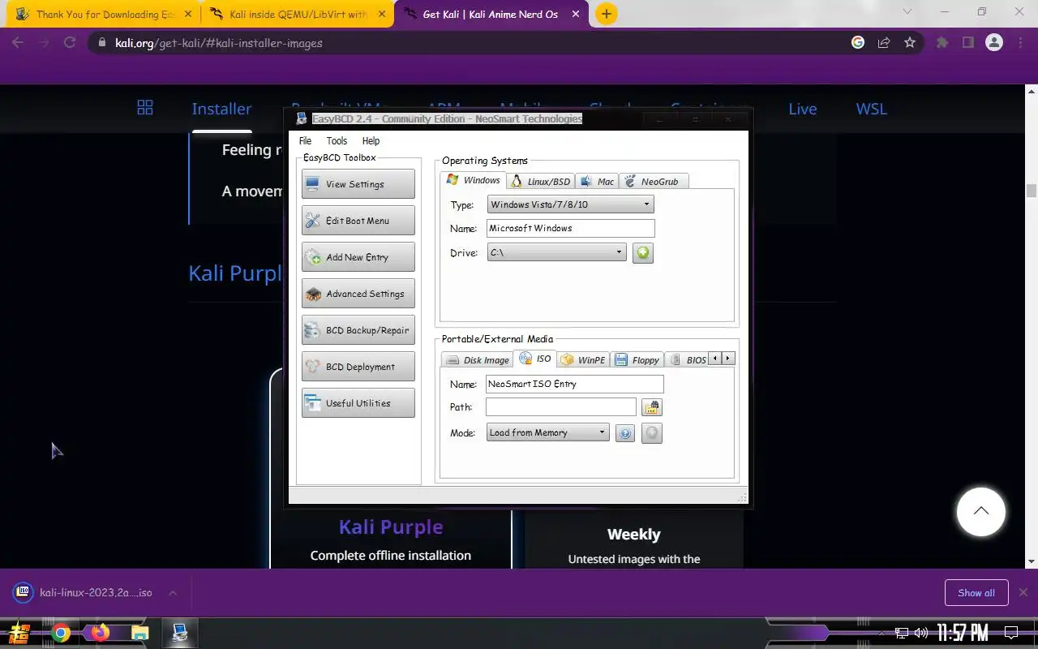Click blue mode help icon

click(x=624, y=433)
